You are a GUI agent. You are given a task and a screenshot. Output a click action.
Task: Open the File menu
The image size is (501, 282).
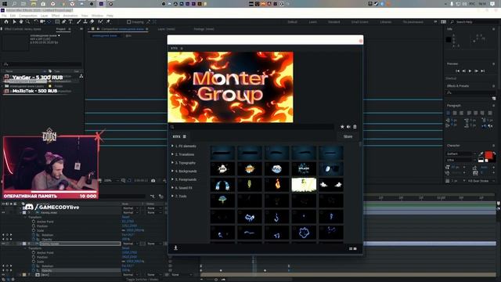(x=4, y=16)
